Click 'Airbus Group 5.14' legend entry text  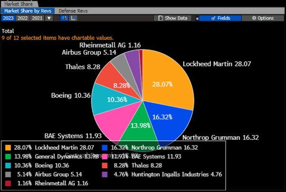(58, 174)
